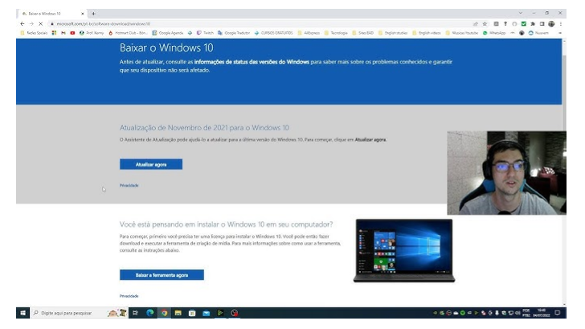585x329 pixels.
Task: Open CURSOS GRATUITOS bookmark
Action: [273, 33]
